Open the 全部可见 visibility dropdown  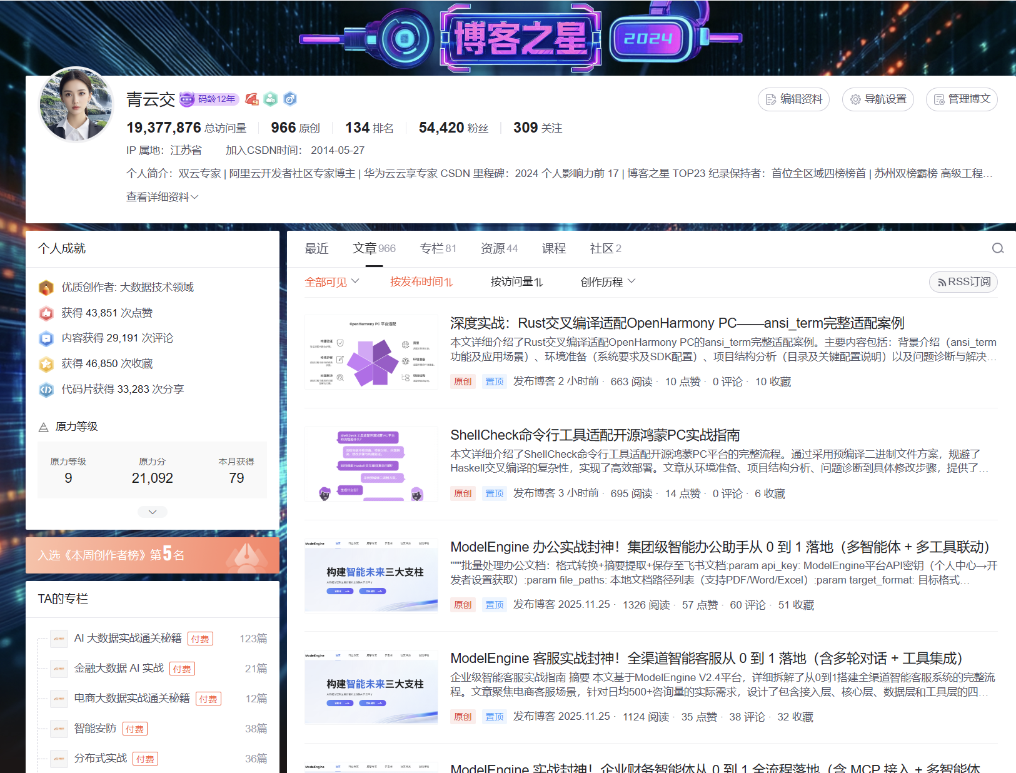(x=332, y=282)
